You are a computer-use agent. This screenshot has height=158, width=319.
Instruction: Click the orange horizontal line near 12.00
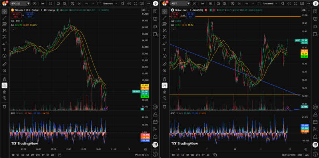pyautogui.click(x=234, y=95)
